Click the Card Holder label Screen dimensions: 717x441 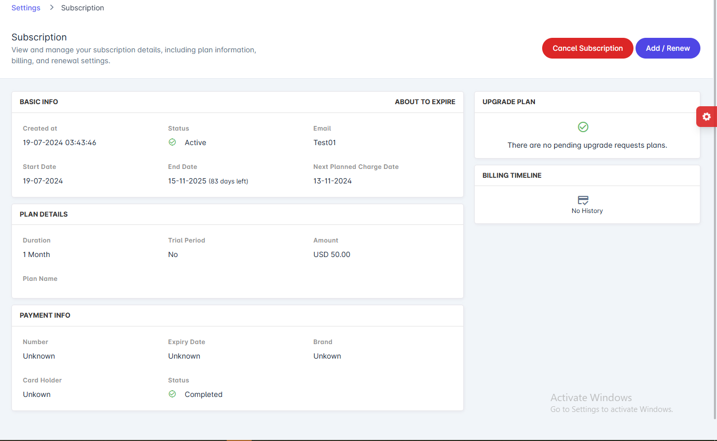tap(42, 380)
